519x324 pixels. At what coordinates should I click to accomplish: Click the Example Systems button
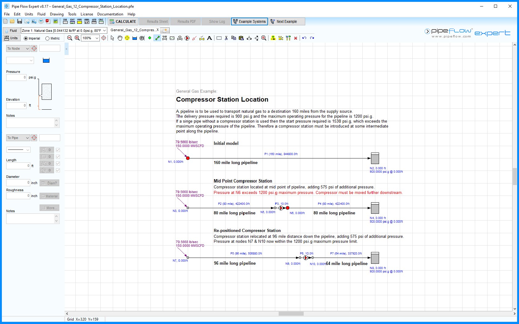249,22
